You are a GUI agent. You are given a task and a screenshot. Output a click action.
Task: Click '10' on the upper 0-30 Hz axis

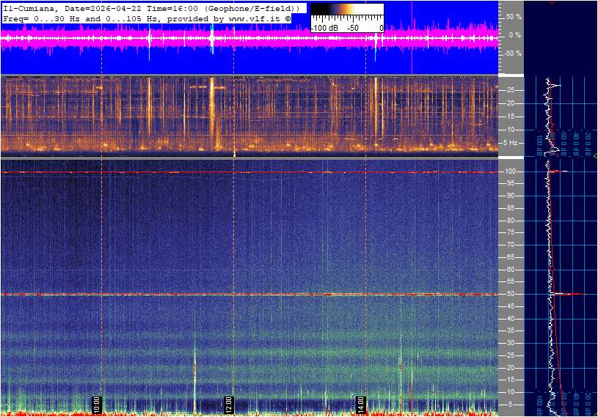coord(511,130)
